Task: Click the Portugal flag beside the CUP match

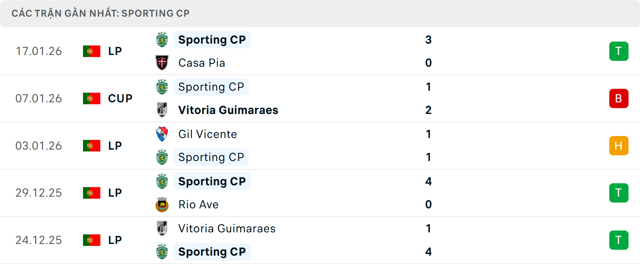Action: coord(92,98)
